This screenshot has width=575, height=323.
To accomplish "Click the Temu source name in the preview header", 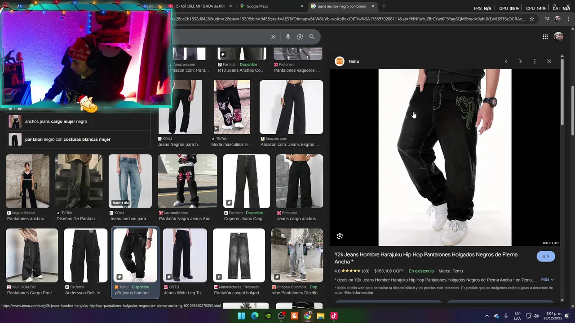I will (354, 61).
